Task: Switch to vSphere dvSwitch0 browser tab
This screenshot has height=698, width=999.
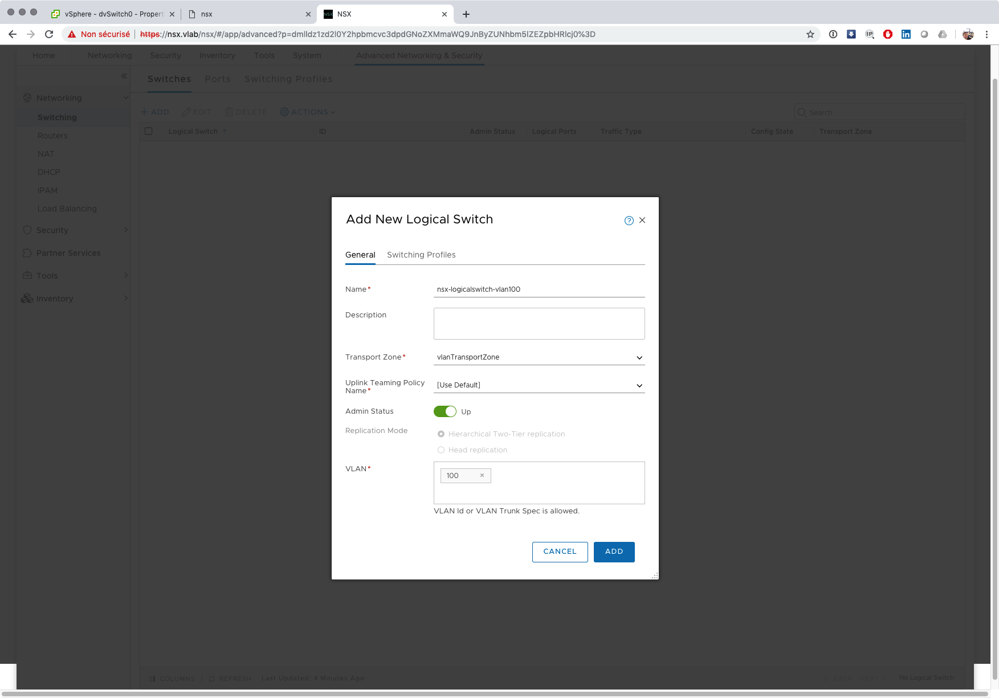Action: [113, 14]
